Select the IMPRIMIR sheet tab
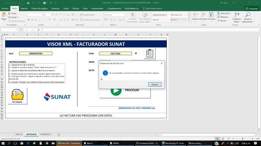The height and width of the screenshot is (146, 261). [31, 134]
